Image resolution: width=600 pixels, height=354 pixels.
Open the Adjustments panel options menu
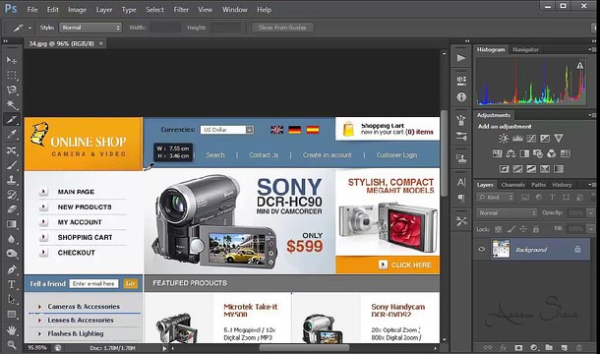tap(592, 115)
